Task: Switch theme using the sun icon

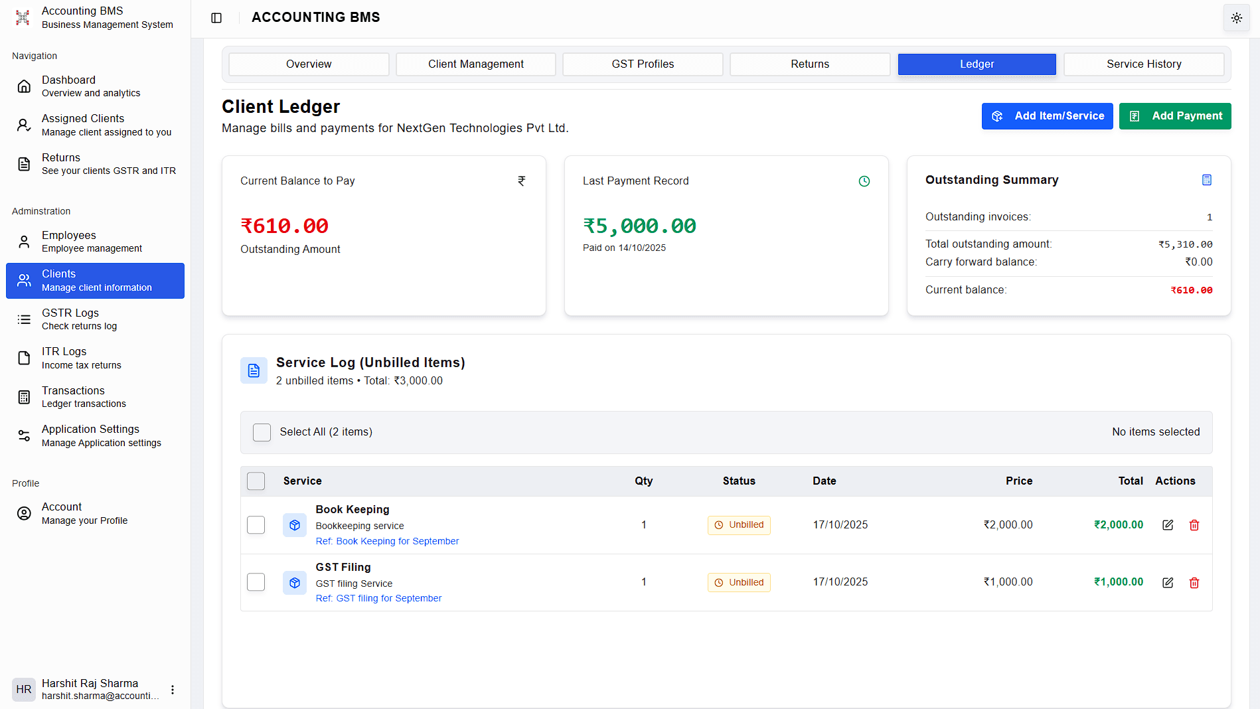Action: [1235, 18]
